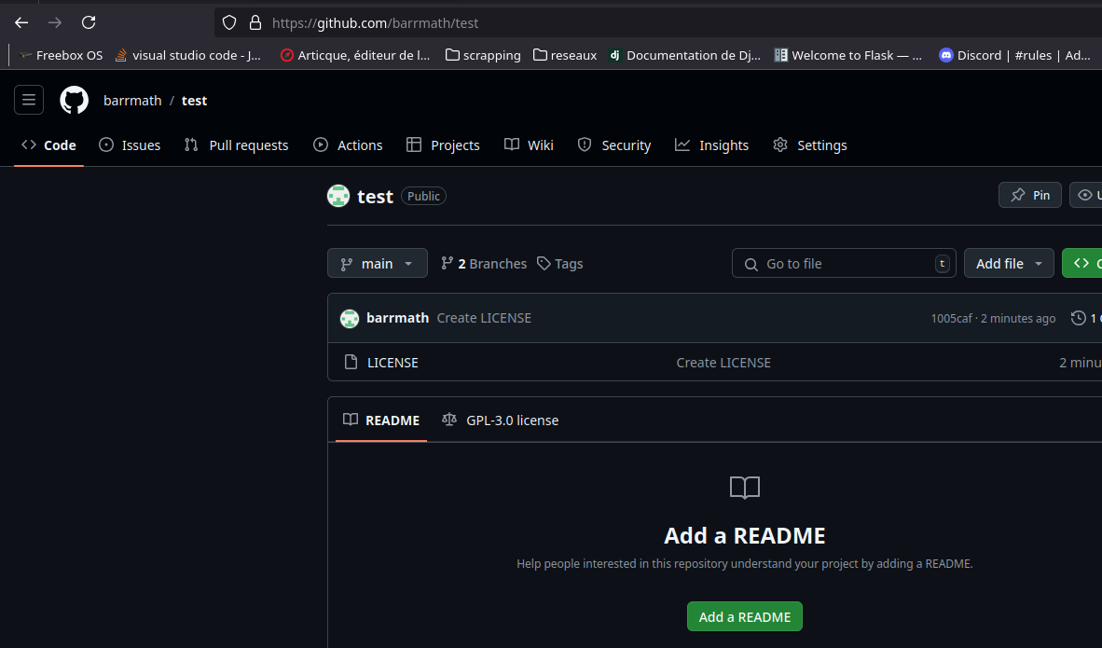Select the Pull requests tab
The width and height of the screenshot is (1102, 648).
pos(236,145)
